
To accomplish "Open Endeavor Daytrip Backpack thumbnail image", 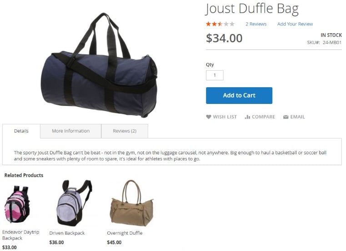I will 17,204.
